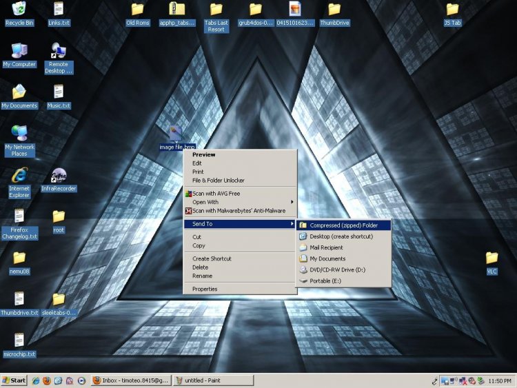517x388 pixels.
Task: Select the Tabs Last Resort folder
Action: [216, 17]
